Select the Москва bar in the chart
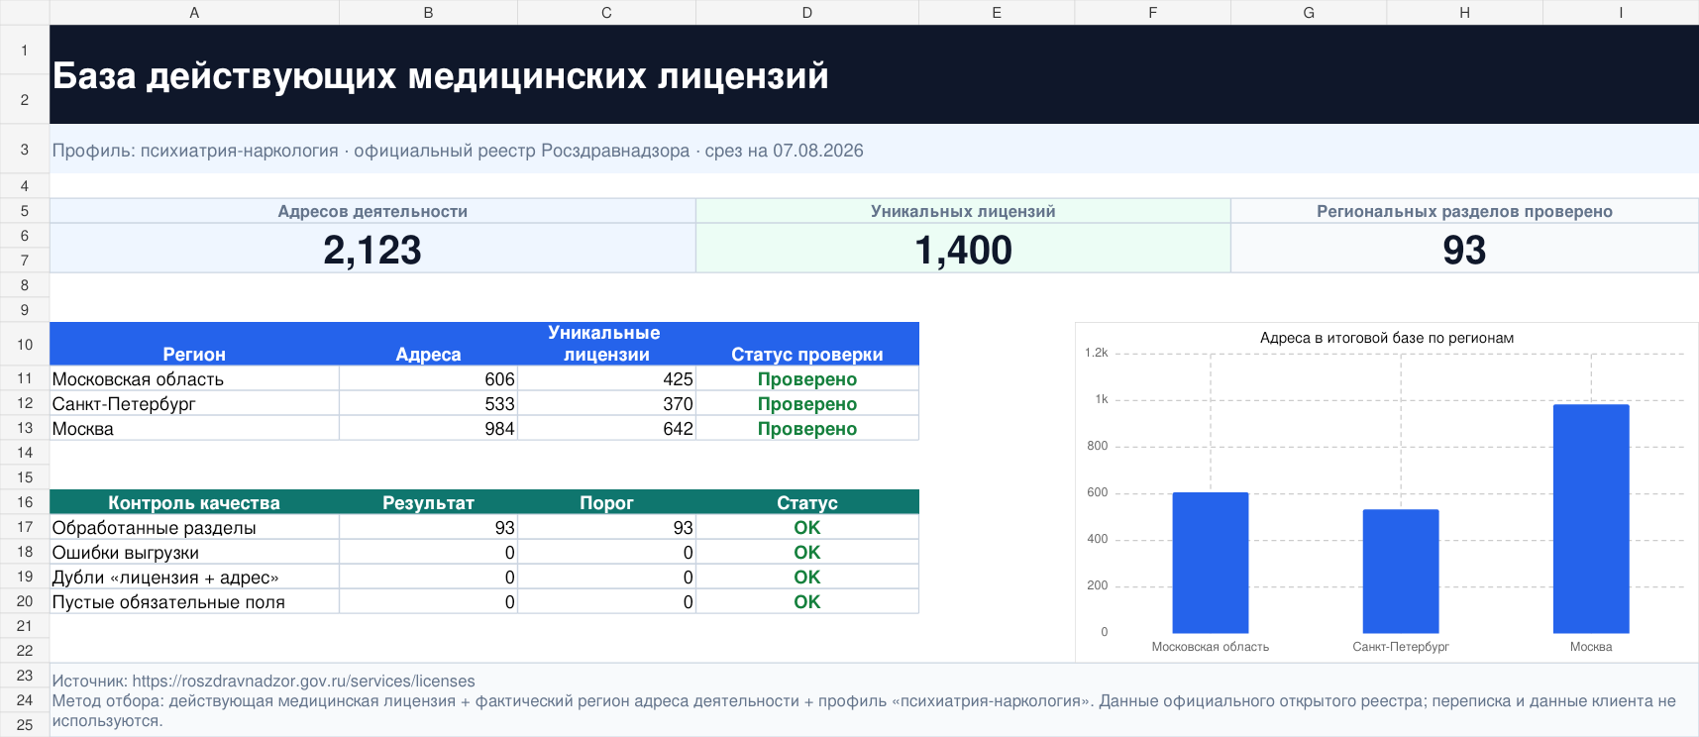1699x737 pixels. coord(1591,518)
